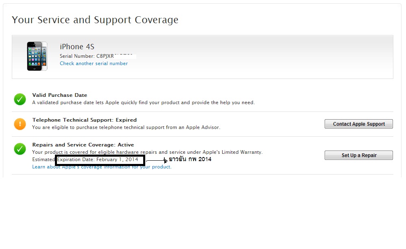Click green checkmark beside Valid Purchase Date

pos(20,99)
